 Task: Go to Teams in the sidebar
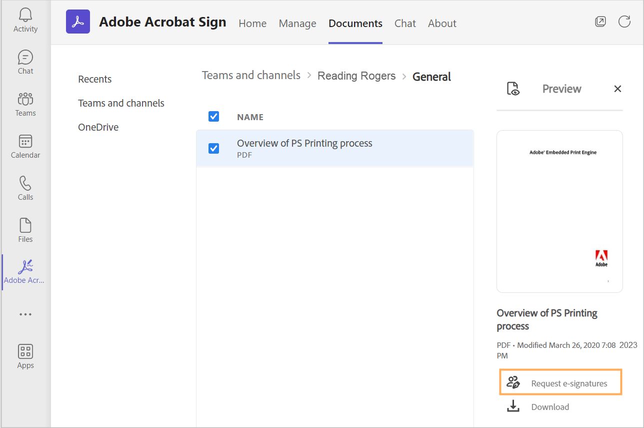(x=25, y=104)
